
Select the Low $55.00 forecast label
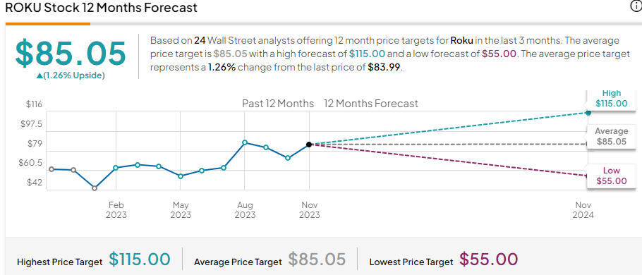coord(611,176)
